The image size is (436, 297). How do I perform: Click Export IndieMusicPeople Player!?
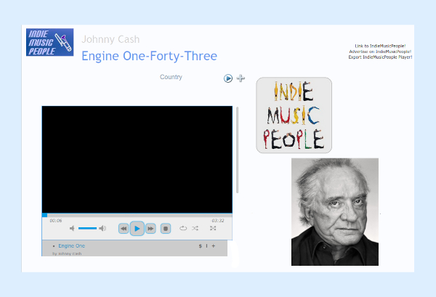pos(380,57)
